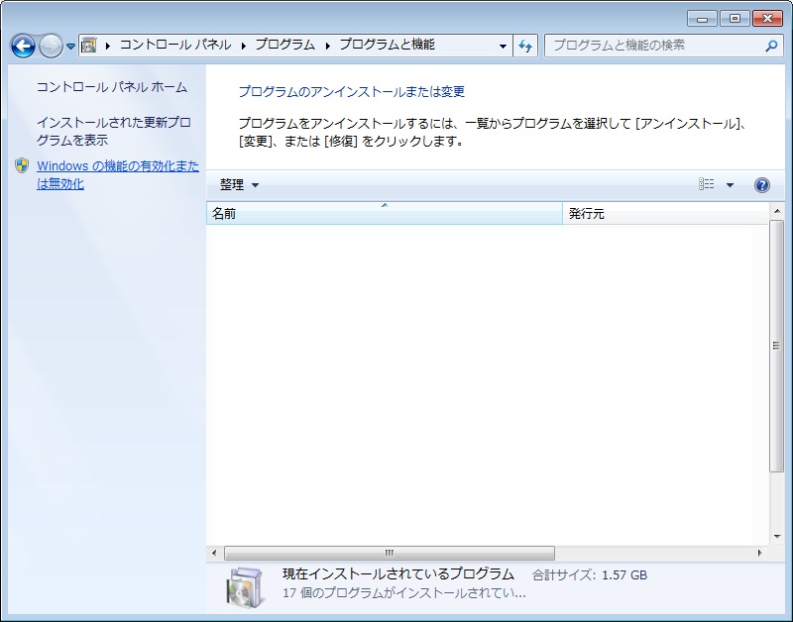Open インストールされた更新プログラムを表示 link
Image resolution: width=793 pixels, height=622 pixels.
(114, 131)
